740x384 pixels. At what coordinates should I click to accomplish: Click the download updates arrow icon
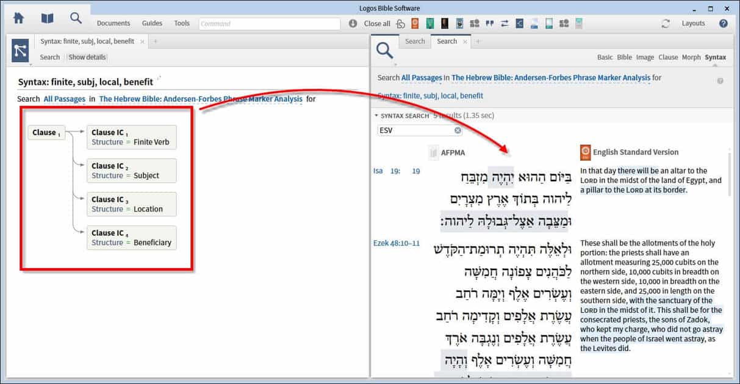point(353,24)
